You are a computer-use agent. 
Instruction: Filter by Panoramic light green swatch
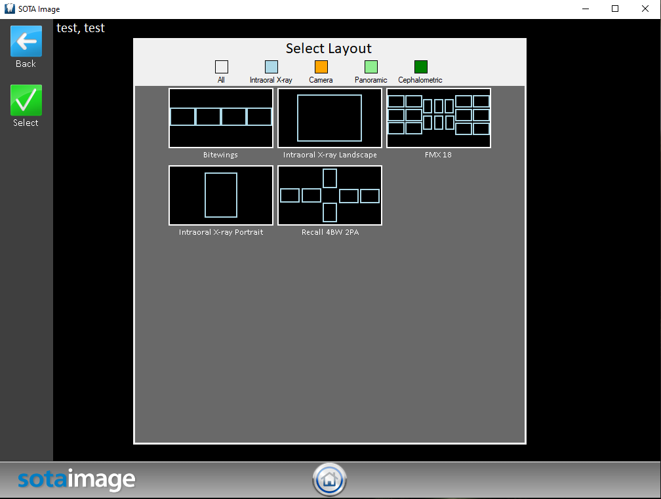371,67
